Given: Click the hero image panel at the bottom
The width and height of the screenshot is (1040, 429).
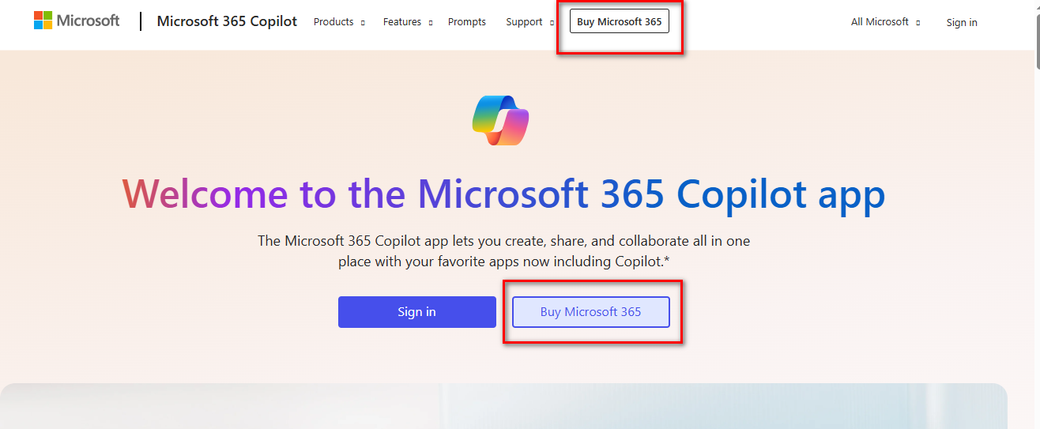Looking at the screenshot, I should pos(503,406).
